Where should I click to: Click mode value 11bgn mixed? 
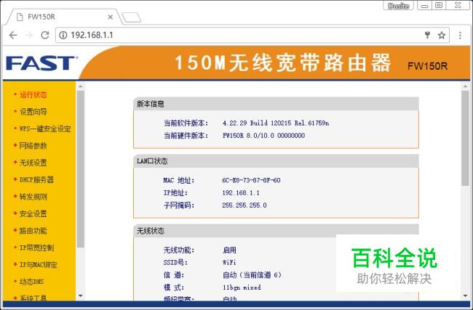click(x=242, y=287)
